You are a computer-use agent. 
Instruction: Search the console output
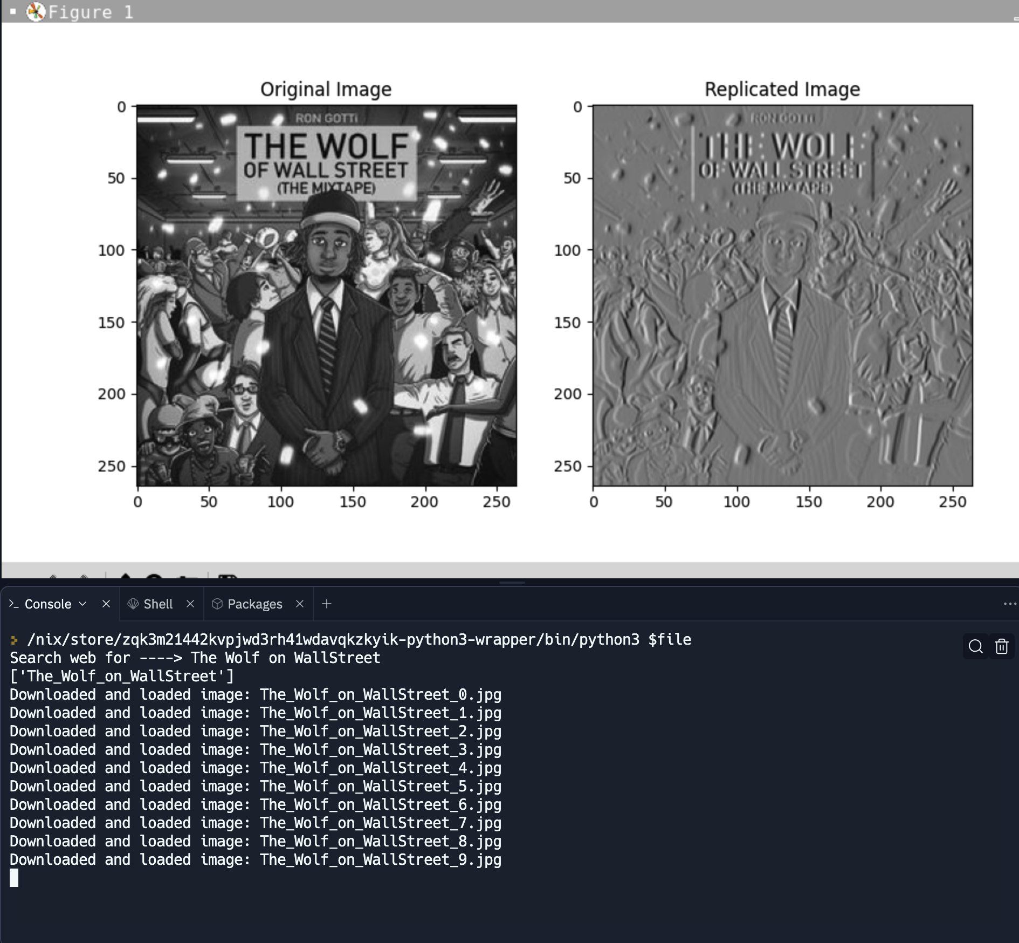tap(975, 646)
